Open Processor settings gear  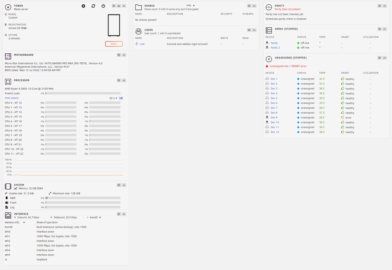pyautogui.click(x=119, y=80)
